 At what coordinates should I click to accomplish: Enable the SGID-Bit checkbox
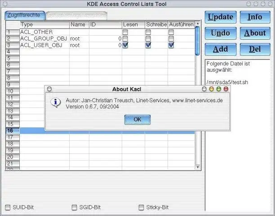click(74, 207)
